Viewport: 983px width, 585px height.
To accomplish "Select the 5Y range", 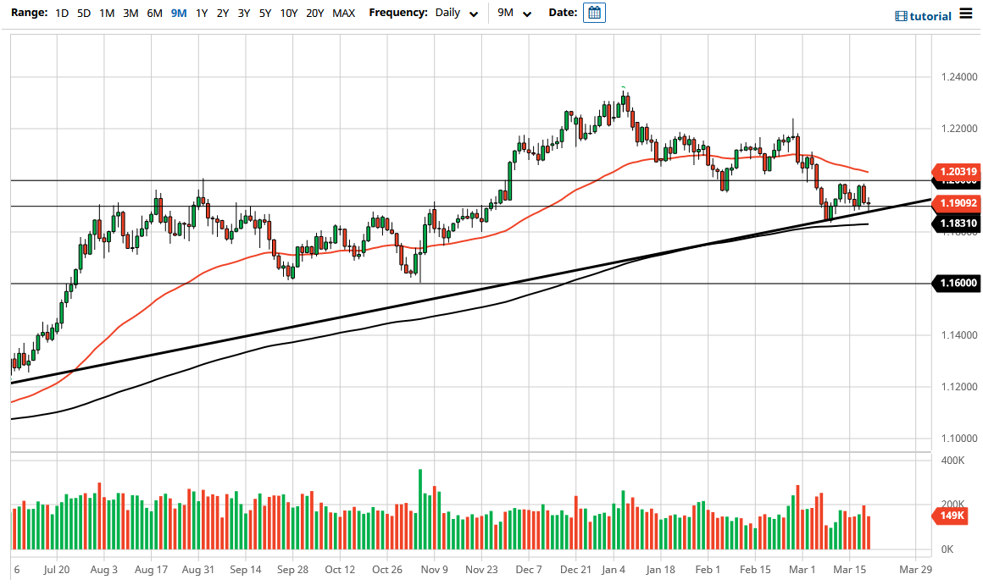I will pyautogui.click(x=265, y=14).
